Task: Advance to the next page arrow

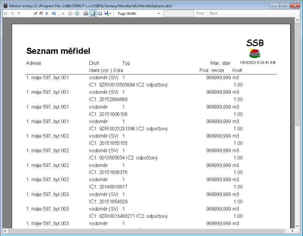Action: (47, 13)
